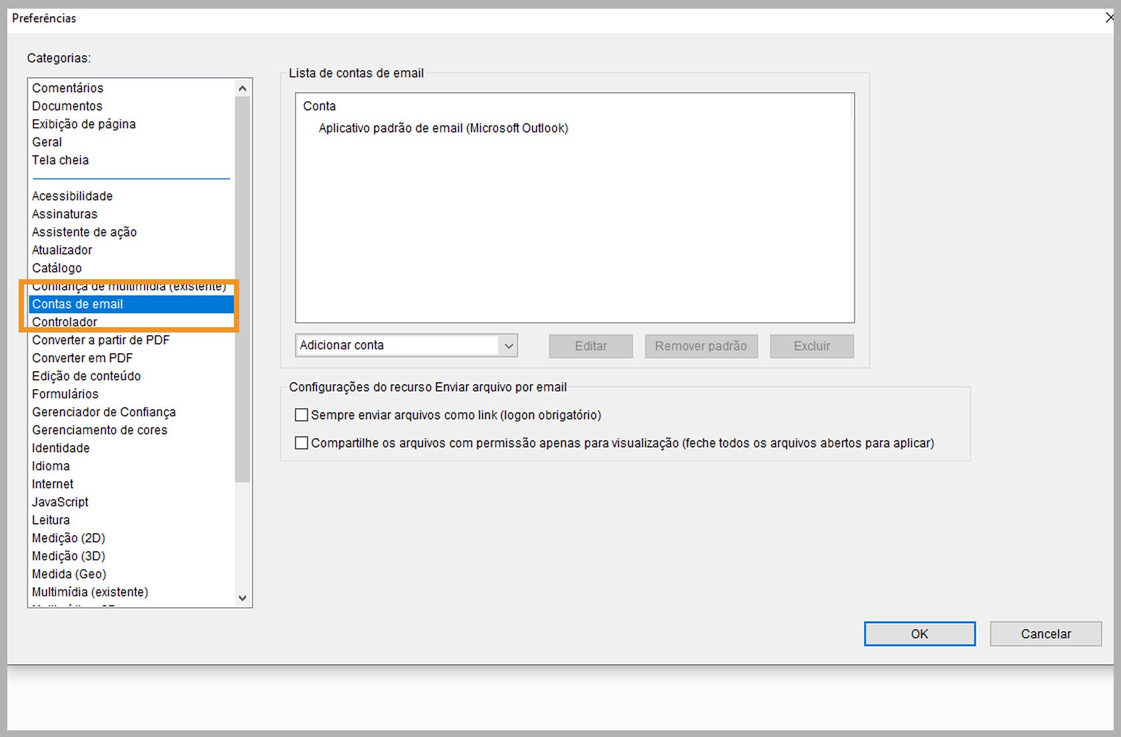The width and height of the screenshot is (1121, 737).
Task: Choose the Geral category
Action: pyautogui.click(x=47, y=142)
